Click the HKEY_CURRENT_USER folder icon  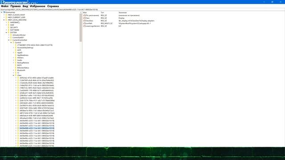click(6, 17)
